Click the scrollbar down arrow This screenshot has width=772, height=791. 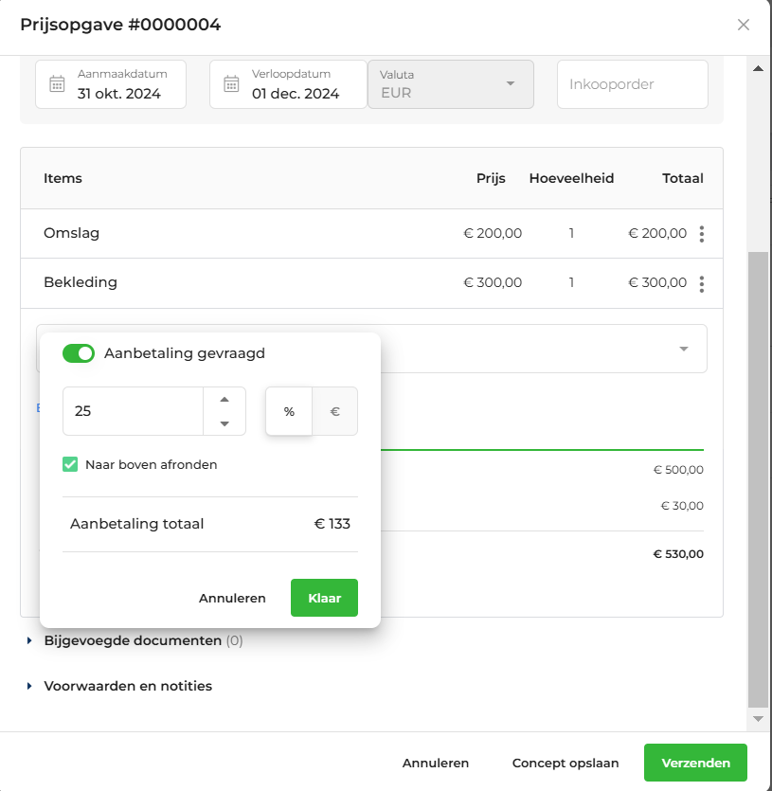pos(758,719)
